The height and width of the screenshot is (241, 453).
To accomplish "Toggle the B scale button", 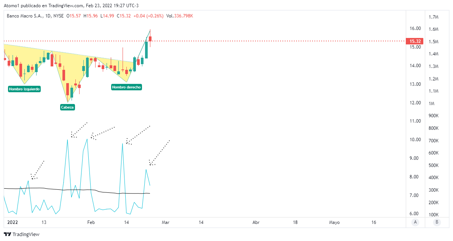I will (437, 222).
